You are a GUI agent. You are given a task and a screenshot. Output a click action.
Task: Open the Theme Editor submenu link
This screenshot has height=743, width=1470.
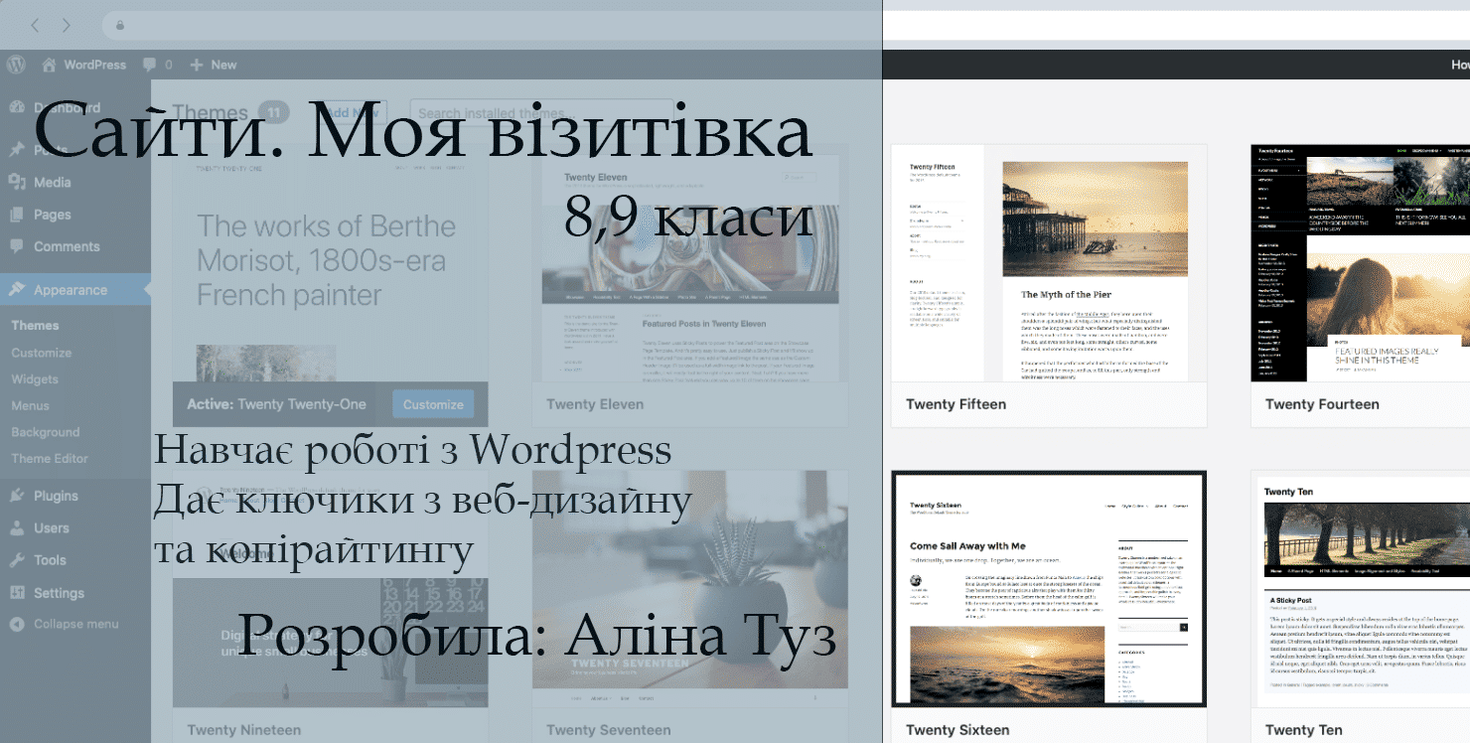50,458
